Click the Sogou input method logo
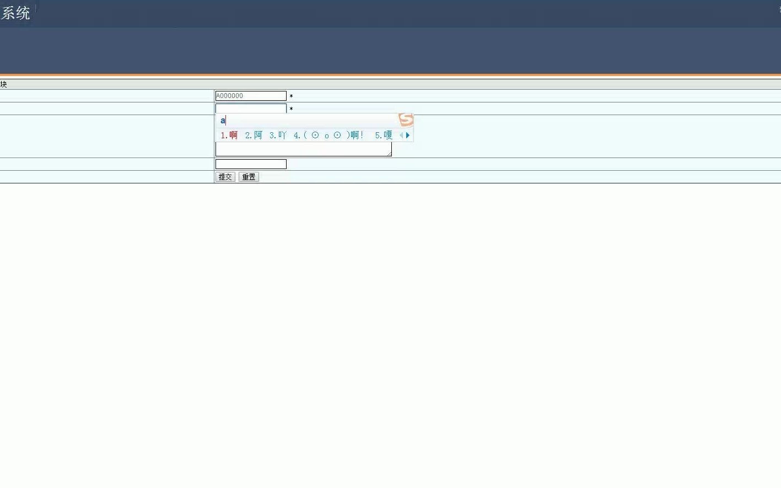 click(x=406, y=120)
